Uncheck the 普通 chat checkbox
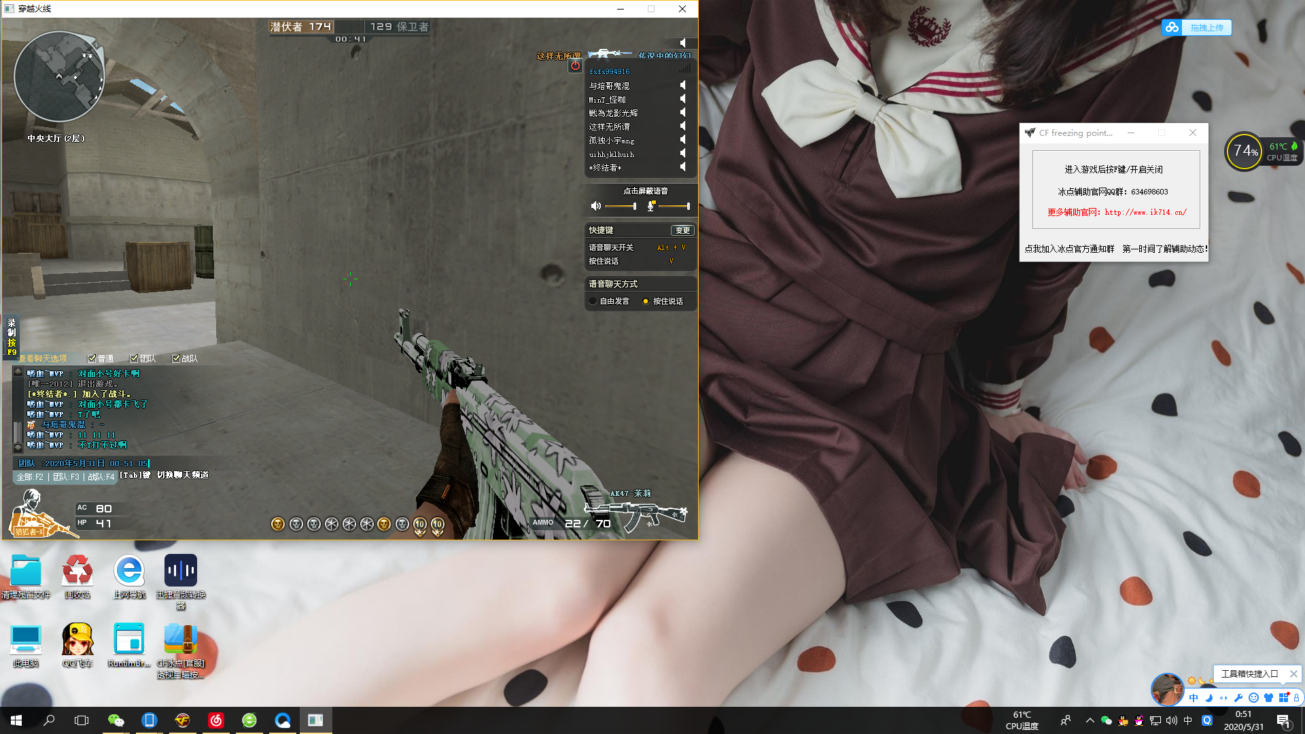This screenshot has width=1305, height=734. 92,359
